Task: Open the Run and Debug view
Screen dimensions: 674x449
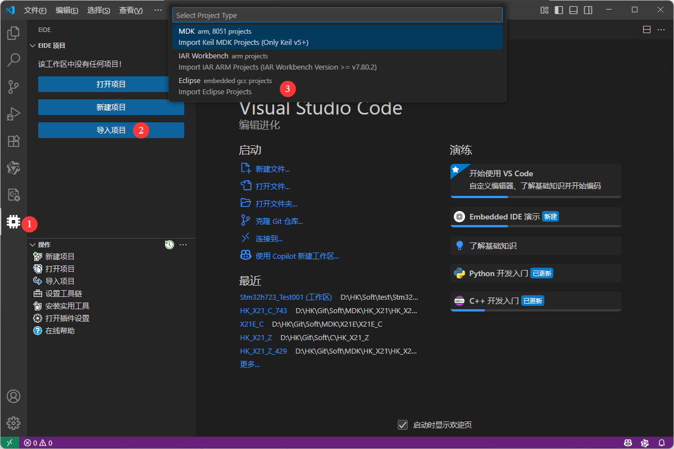Action: [x=13, y=113]
